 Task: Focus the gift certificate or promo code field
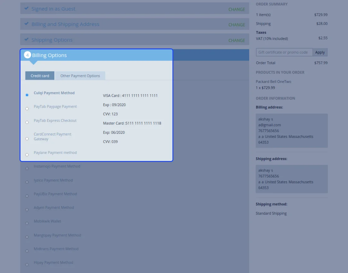pyautogui.click(x=284, y=52)
